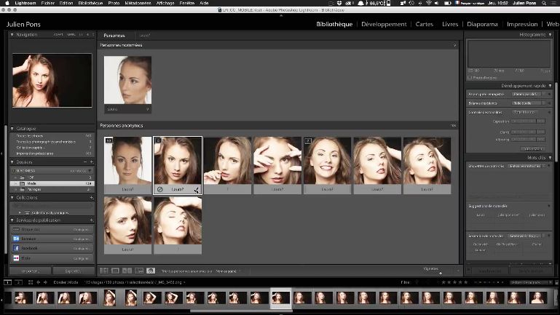Choose the compare view icon
560x315 pixels.
tap(127, 271)
